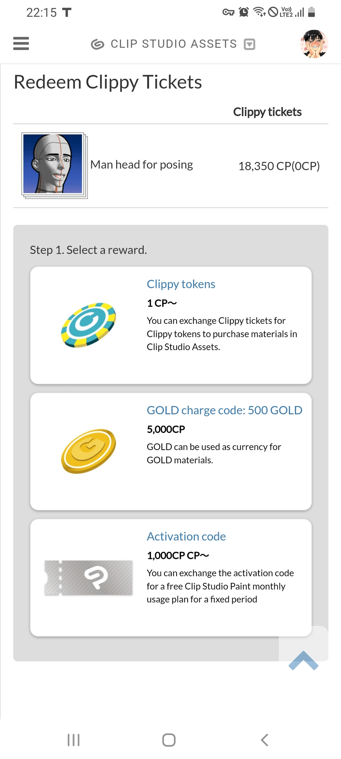Tap the CLIP STUDIO ASSETS header title
The height and width of the screenshot is (759, 341).
[x=173, y=44]
